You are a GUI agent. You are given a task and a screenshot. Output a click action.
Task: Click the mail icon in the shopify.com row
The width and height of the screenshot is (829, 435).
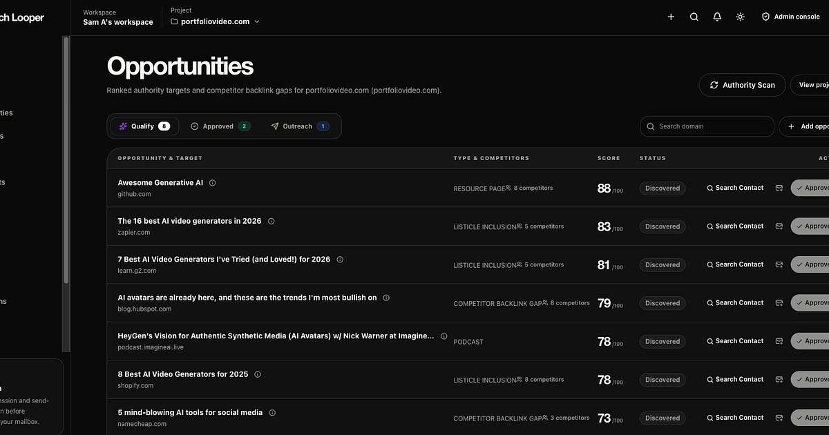pyautogui.click(x=779, y=380)
